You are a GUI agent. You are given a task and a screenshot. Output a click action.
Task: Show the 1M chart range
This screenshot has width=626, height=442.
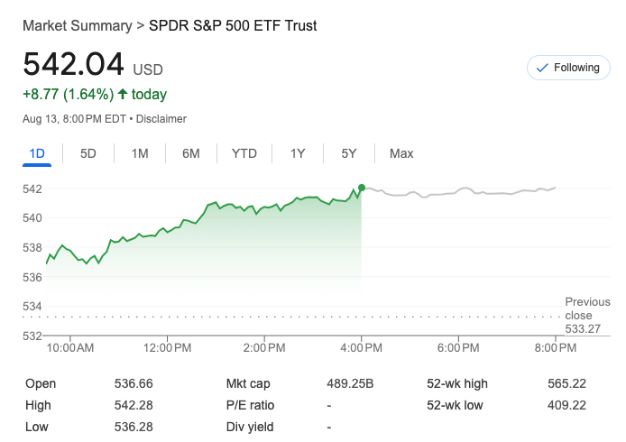click(x=140, y=153)
